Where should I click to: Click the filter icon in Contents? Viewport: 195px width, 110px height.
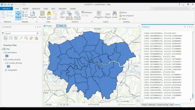pos(3,33)
